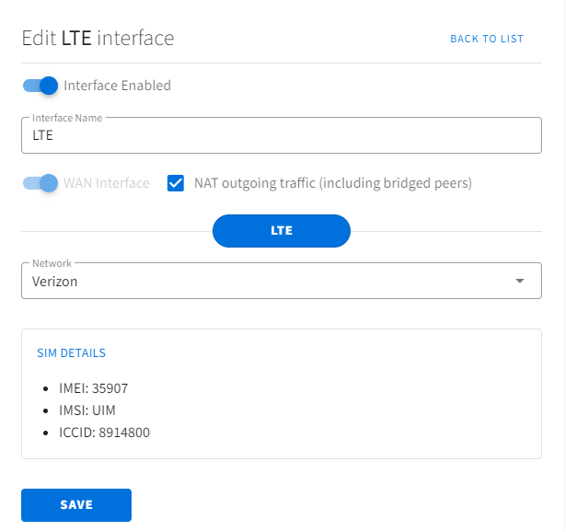The image size is (565, 531).
Task: Toggle the Interface Enabled switch
Action: click(x=40, y=86)
